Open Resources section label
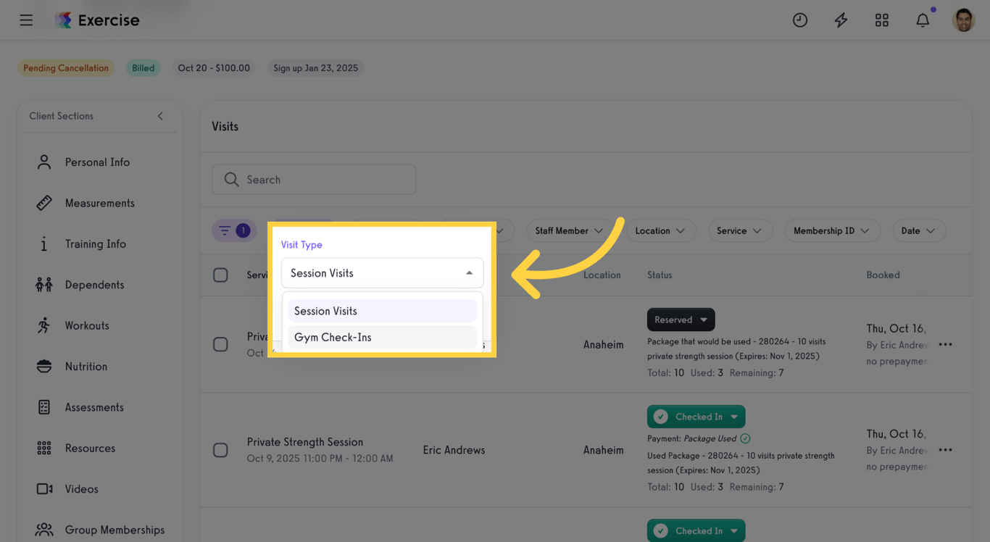The height and width of the screenshot is (542, 990). [90, 449]
